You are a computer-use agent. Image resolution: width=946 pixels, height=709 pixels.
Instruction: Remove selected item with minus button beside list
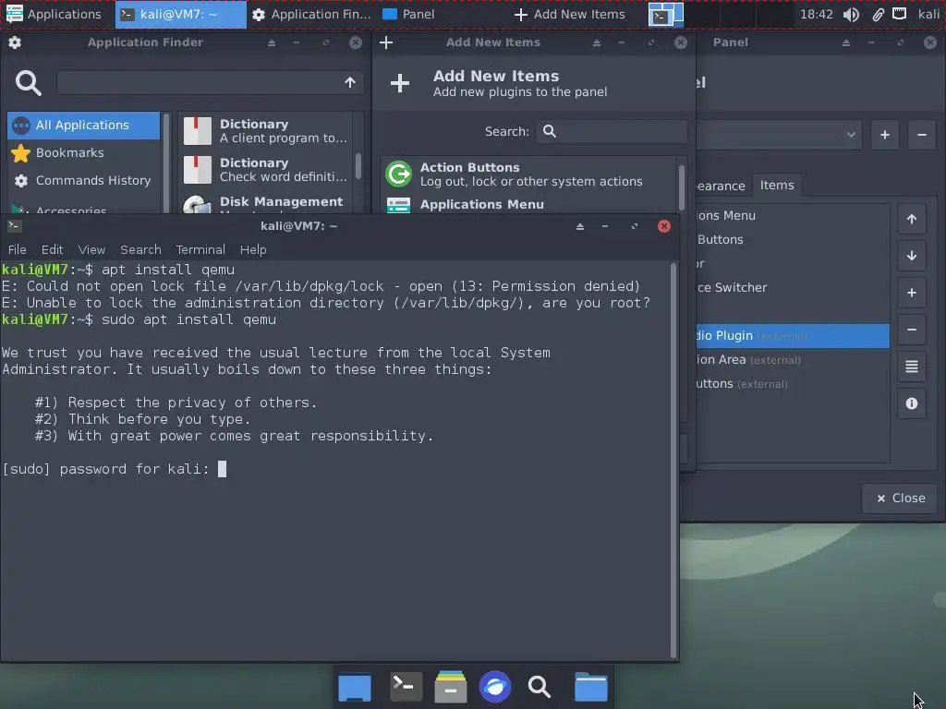[x=912, y=330]
